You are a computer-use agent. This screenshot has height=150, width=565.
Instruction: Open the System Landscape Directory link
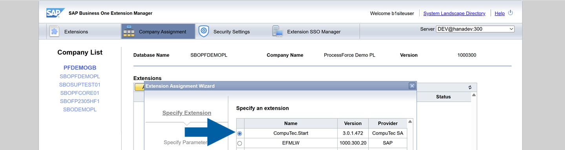(454, 13)
